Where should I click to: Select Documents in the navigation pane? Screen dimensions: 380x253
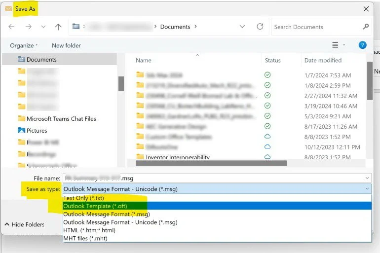(60, 59)
